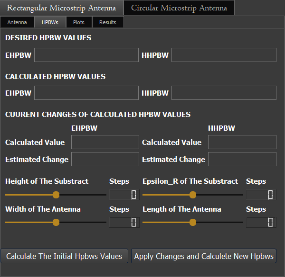Click the Length of The Antenna slider handle
The width and height of the screenshot is (285, 277).
point(193,222)
